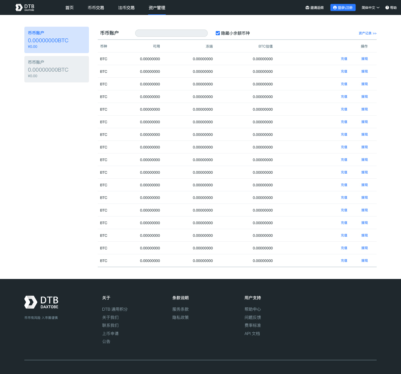401x374 pixels.
Task: Open the 服务条款 footer link
Action: pyautogui.click(x=181, y=309)
